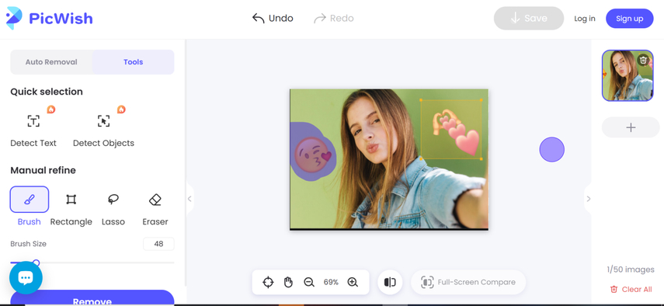Zoom in on the canvas
664x306 pixels.
(x=353, y=282)
